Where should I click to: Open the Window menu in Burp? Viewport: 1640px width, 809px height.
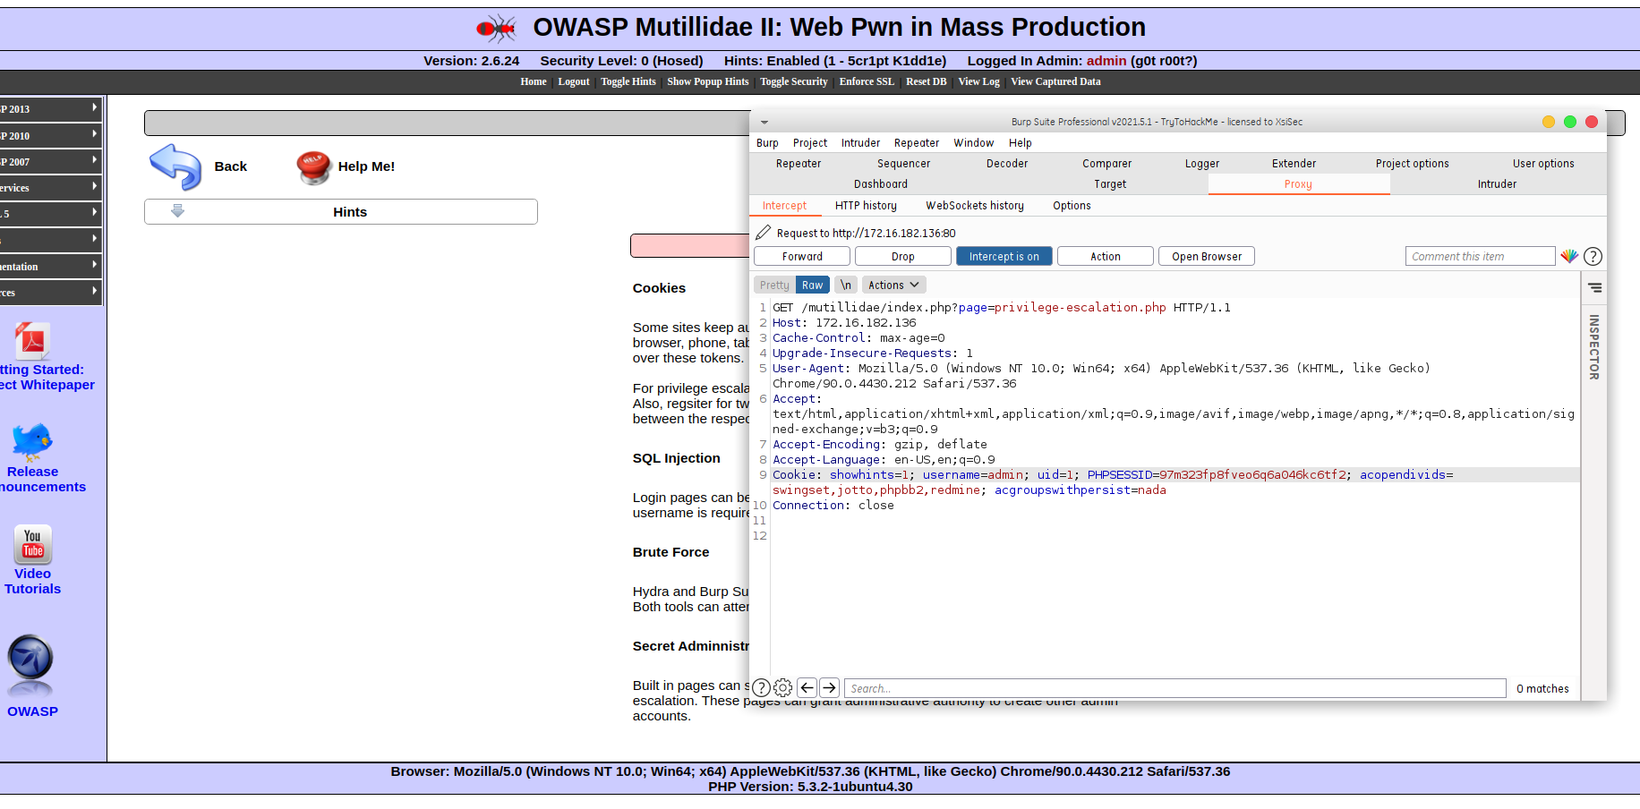[x=973, y=143]
